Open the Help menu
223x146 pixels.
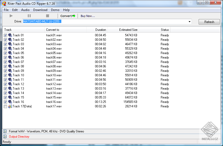point(66,10)
